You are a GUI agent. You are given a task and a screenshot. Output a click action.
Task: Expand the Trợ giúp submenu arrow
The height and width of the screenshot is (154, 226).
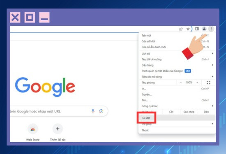212,124
